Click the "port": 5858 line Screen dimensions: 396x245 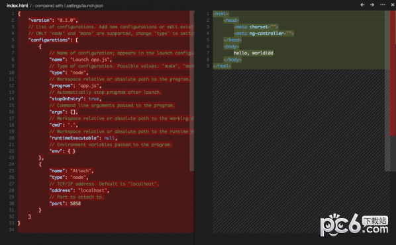pyautogui.click(x=65, y=203)
